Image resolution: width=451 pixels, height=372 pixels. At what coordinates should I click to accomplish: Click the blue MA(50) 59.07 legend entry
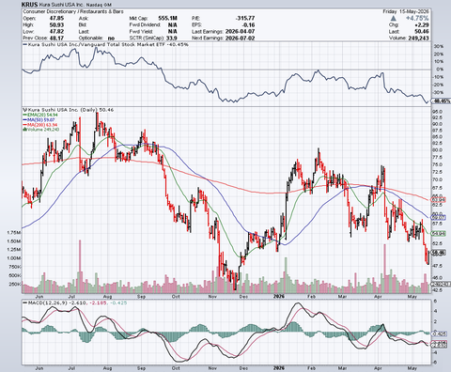click(39, 120)
